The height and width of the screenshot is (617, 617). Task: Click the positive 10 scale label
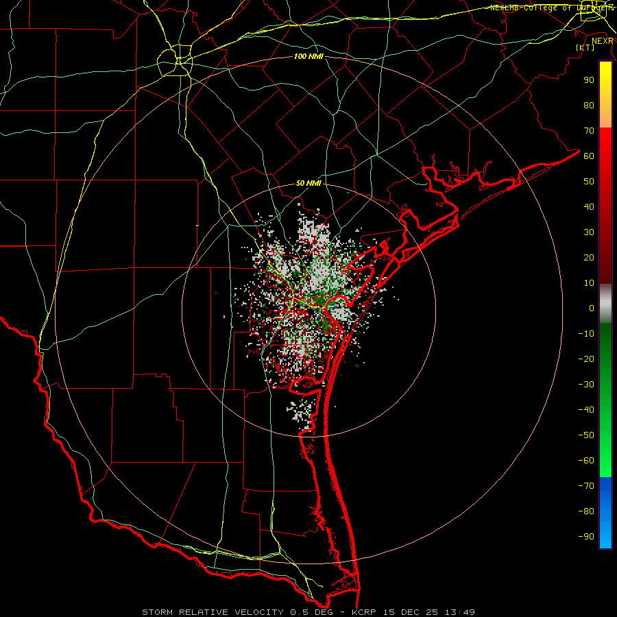(x=589, y=283)
